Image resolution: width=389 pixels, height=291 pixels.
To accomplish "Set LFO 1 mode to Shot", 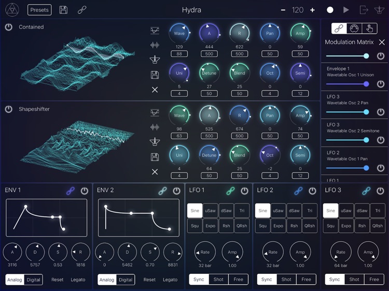I will [x=218, y=280].
